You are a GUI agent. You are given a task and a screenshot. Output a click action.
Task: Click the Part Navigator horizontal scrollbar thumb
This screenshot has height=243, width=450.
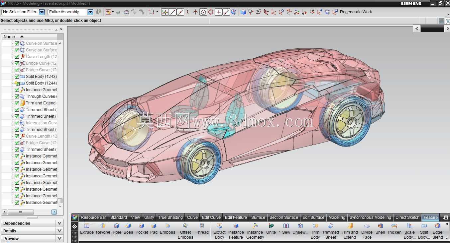(x=21, y=212)
